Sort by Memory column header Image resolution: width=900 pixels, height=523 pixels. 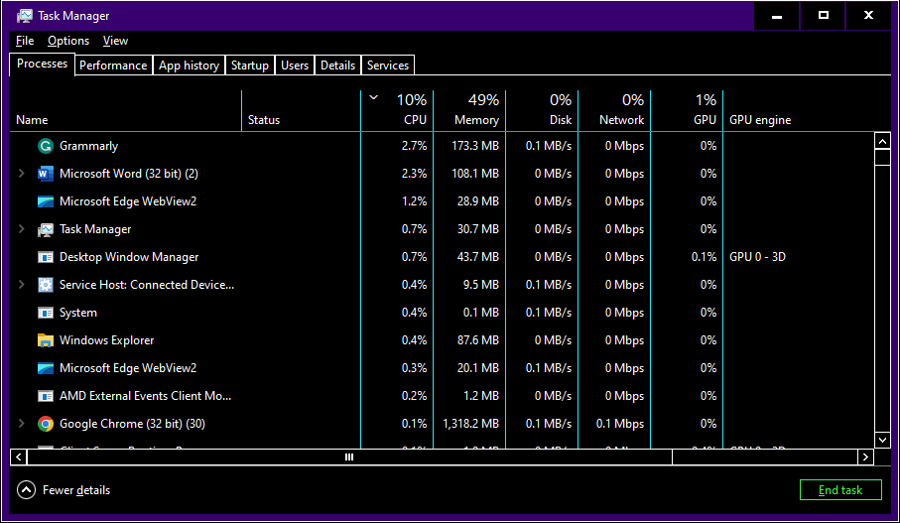point(469,111)
